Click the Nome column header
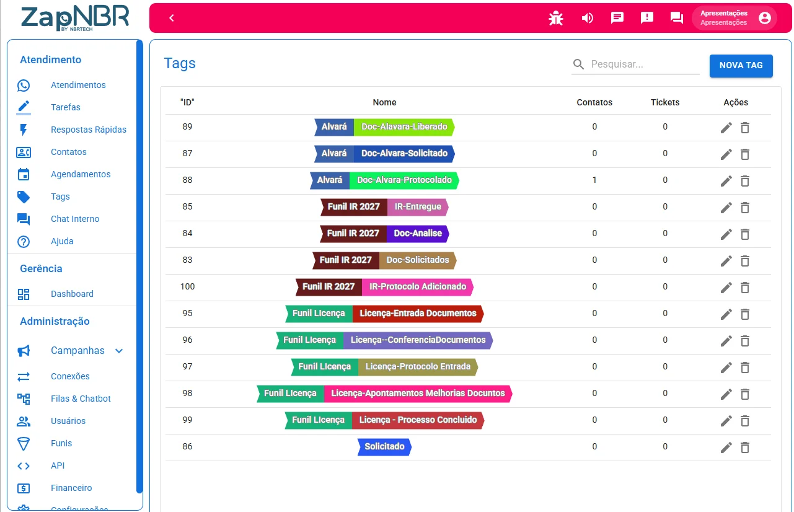 (384, 102)
